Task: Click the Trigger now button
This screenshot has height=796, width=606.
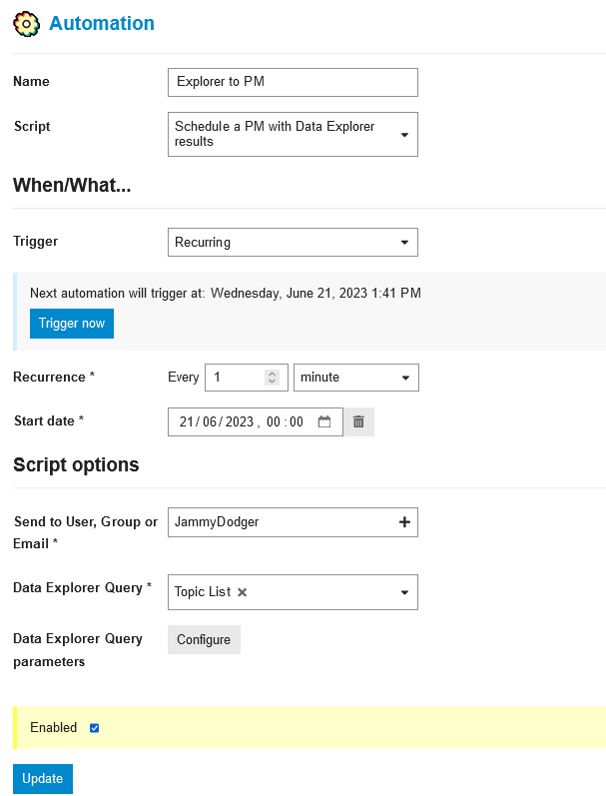Action: point(72,324)
